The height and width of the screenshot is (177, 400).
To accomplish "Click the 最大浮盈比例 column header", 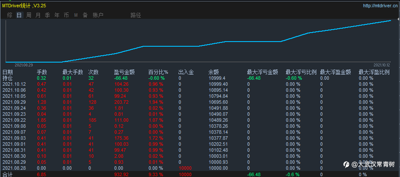I will (374, 72).
